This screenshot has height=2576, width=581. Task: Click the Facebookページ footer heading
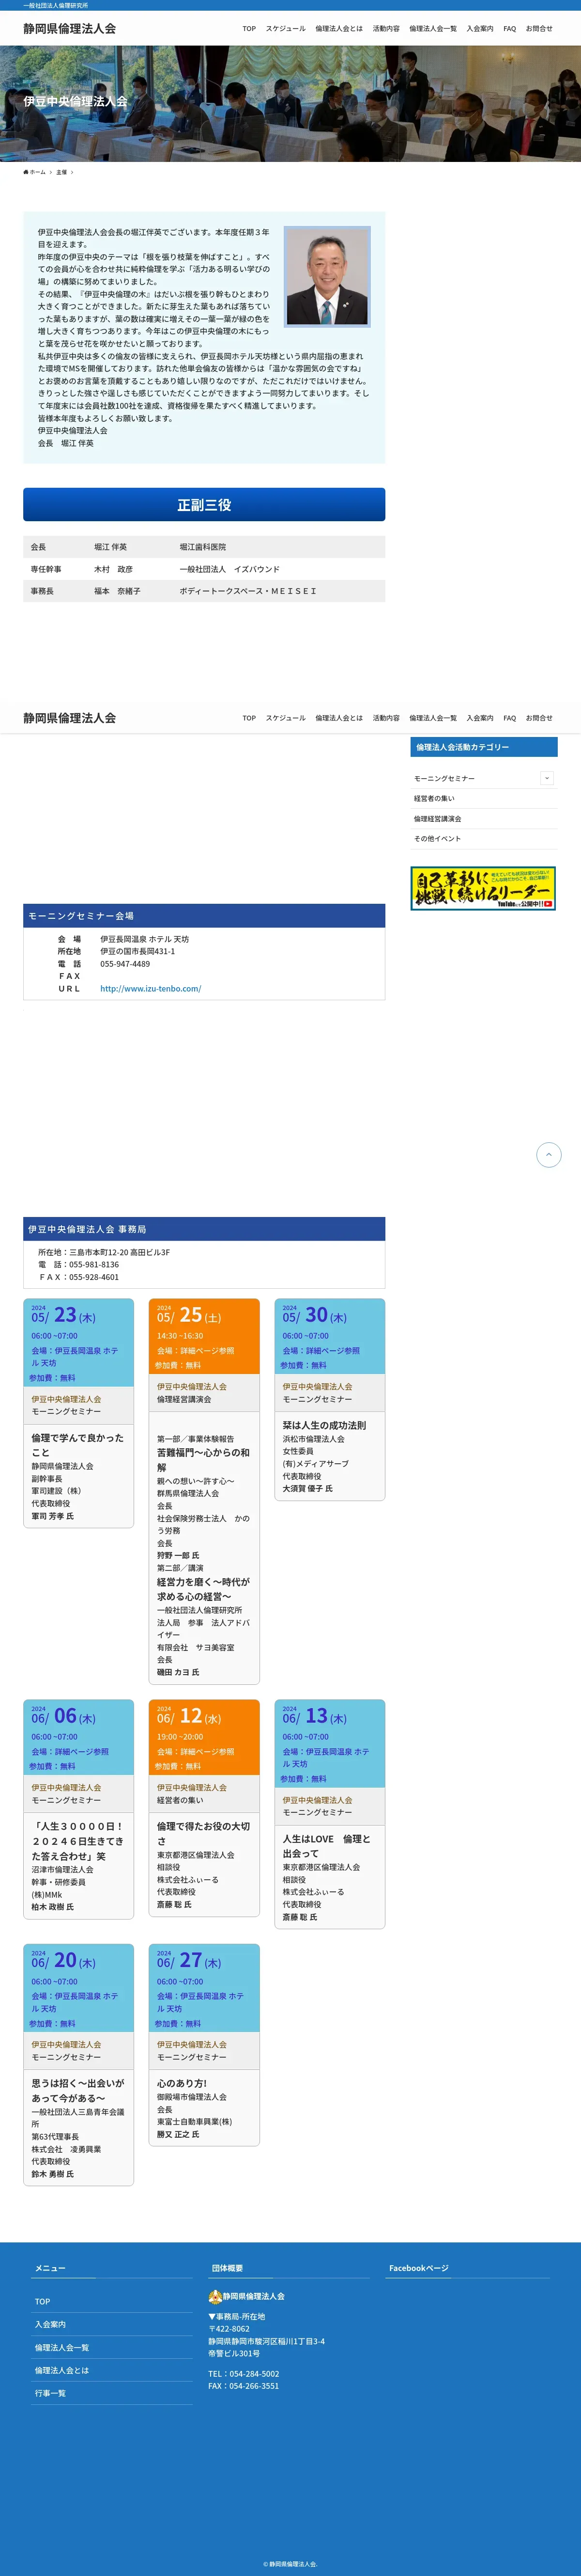(418, 2268)
